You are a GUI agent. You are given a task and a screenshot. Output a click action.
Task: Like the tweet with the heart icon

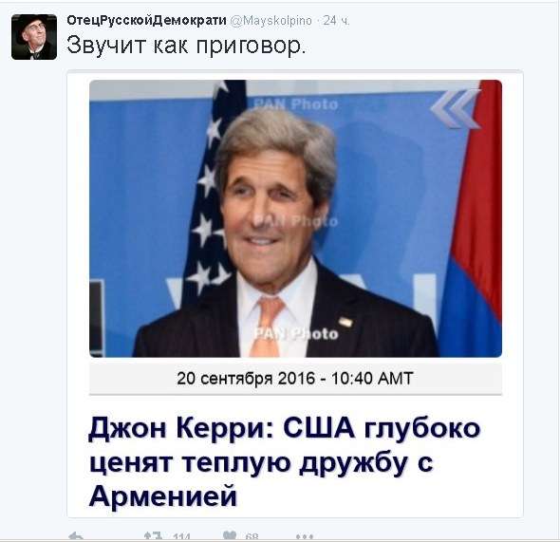click(230, 535)
